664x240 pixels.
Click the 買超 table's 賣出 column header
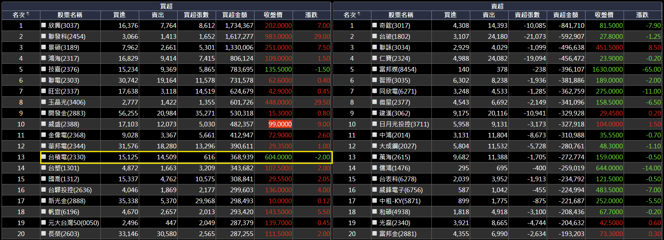[158, 15]
